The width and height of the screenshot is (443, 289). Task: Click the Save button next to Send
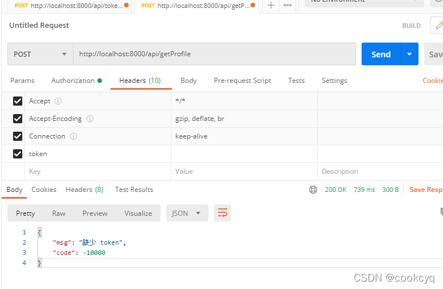(x=434, y=54)
